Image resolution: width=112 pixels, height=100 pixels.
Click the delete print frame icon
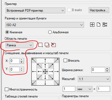coord(53,45)
